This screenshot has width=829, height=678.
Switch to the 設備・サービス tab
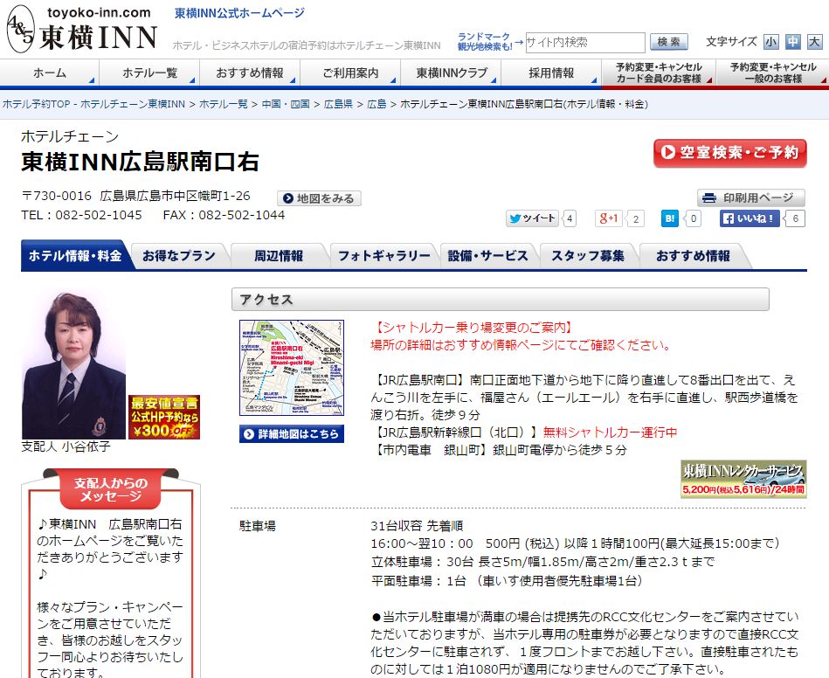pyautogui.click(x=488, y=256)
